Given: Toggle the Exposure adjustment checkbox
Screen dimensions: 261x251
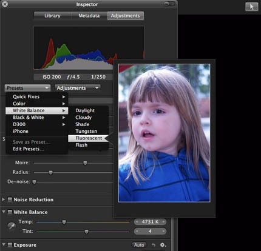Looking at the screenshot, I should 10,245.
